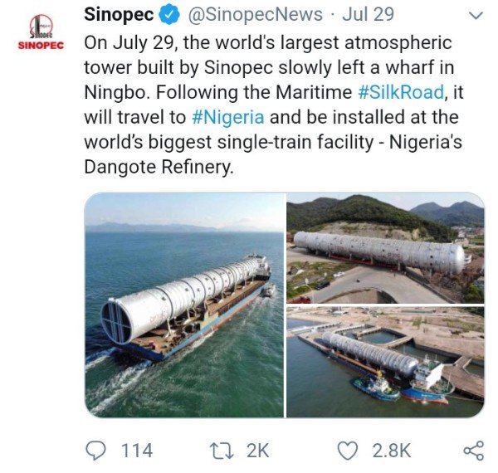Click the reply speech bubble icon
The width and height of the screenshot is (498, 473).
click(x=95, y=451)
